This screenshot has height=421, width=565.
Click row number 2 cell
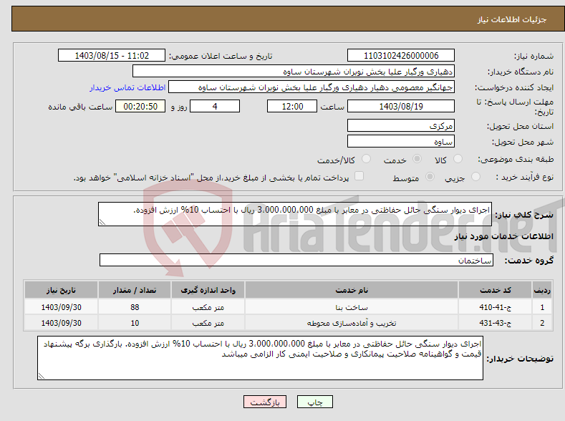pos(542,323)
